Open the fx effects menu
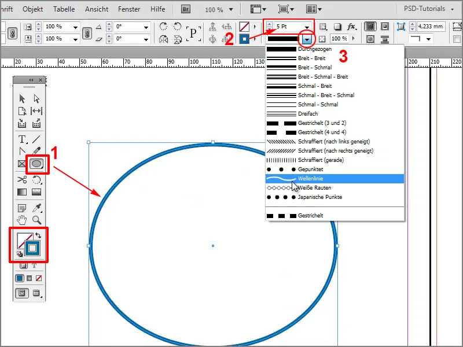 click(351, 27)
